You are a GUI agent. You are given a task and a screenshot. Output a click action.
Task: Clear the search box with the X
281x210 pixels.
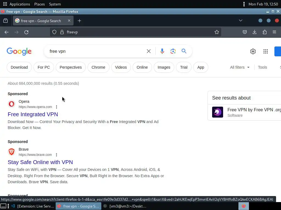tap(148, 51)
